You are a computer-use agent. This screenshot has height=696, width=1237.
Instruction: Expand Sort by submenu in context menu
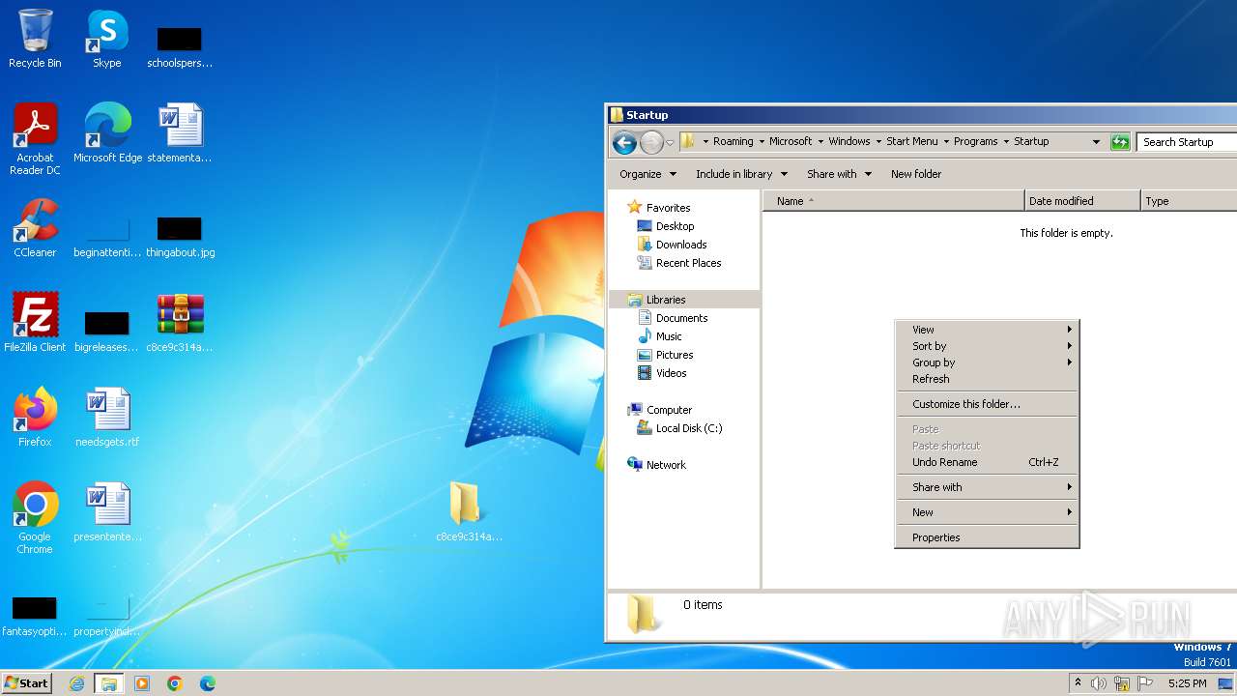[x=987, y=346]
